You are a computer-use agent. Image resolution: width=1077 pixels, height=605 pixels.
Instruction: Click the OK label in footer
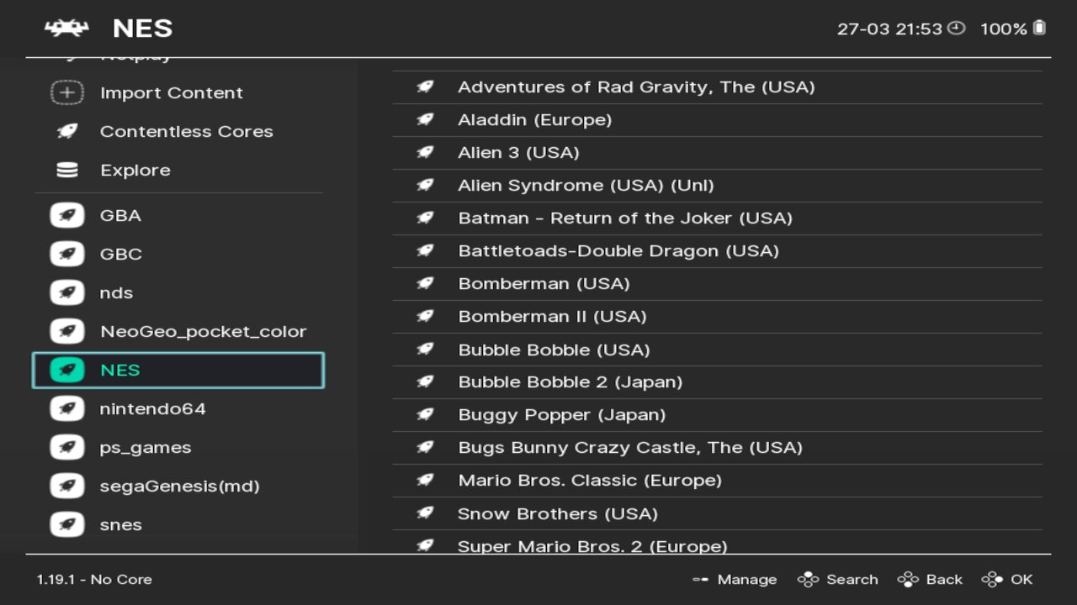click(1021, 579)
